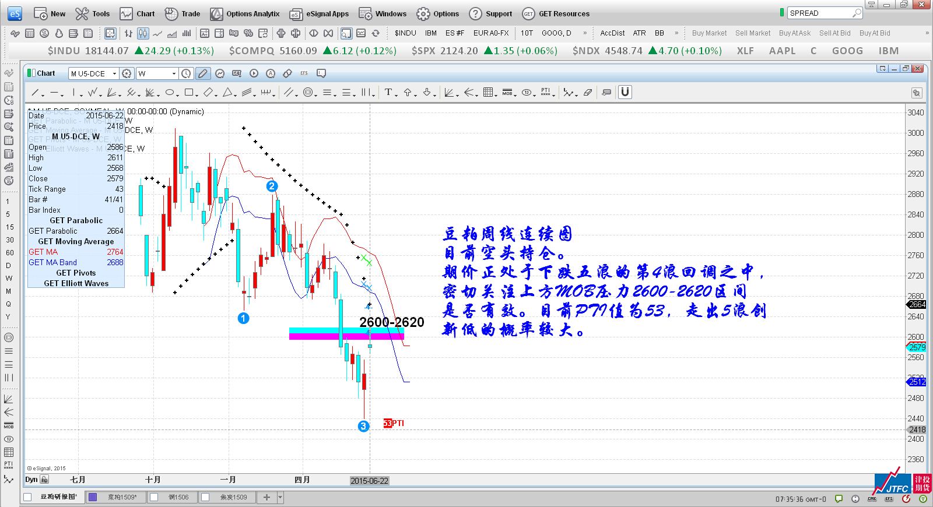933x507 pixels.
Task: Toggle checkbox on 豆粕研报图 tab
Action: coord(27,497)
